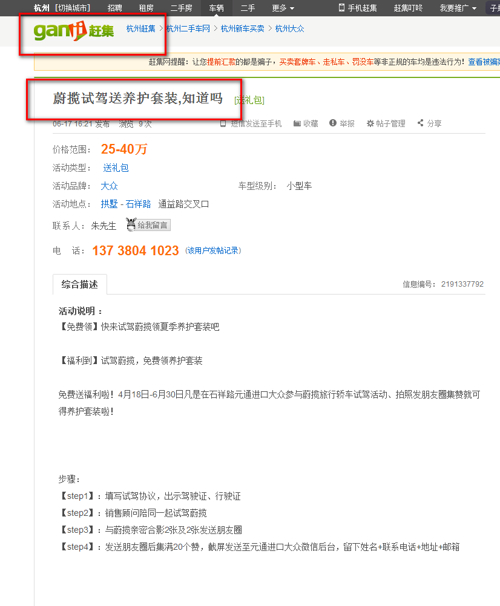The image size is (500, 606).
Task: Click the 【step2】 instruction line
Action: coord(133,513)
